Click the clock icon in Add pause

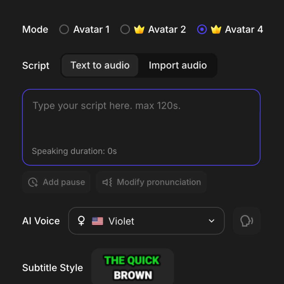click(33, 182)
